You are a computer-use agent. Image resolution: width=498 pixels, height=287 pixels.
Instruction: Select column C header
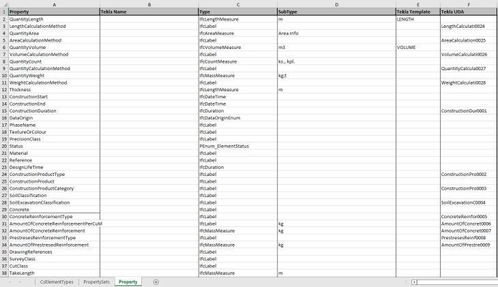coord(238,5)
